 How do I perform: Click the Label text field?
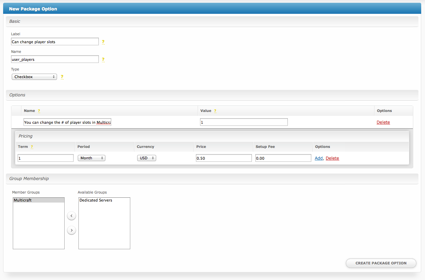pyautogui.click(x=55, y=42)
